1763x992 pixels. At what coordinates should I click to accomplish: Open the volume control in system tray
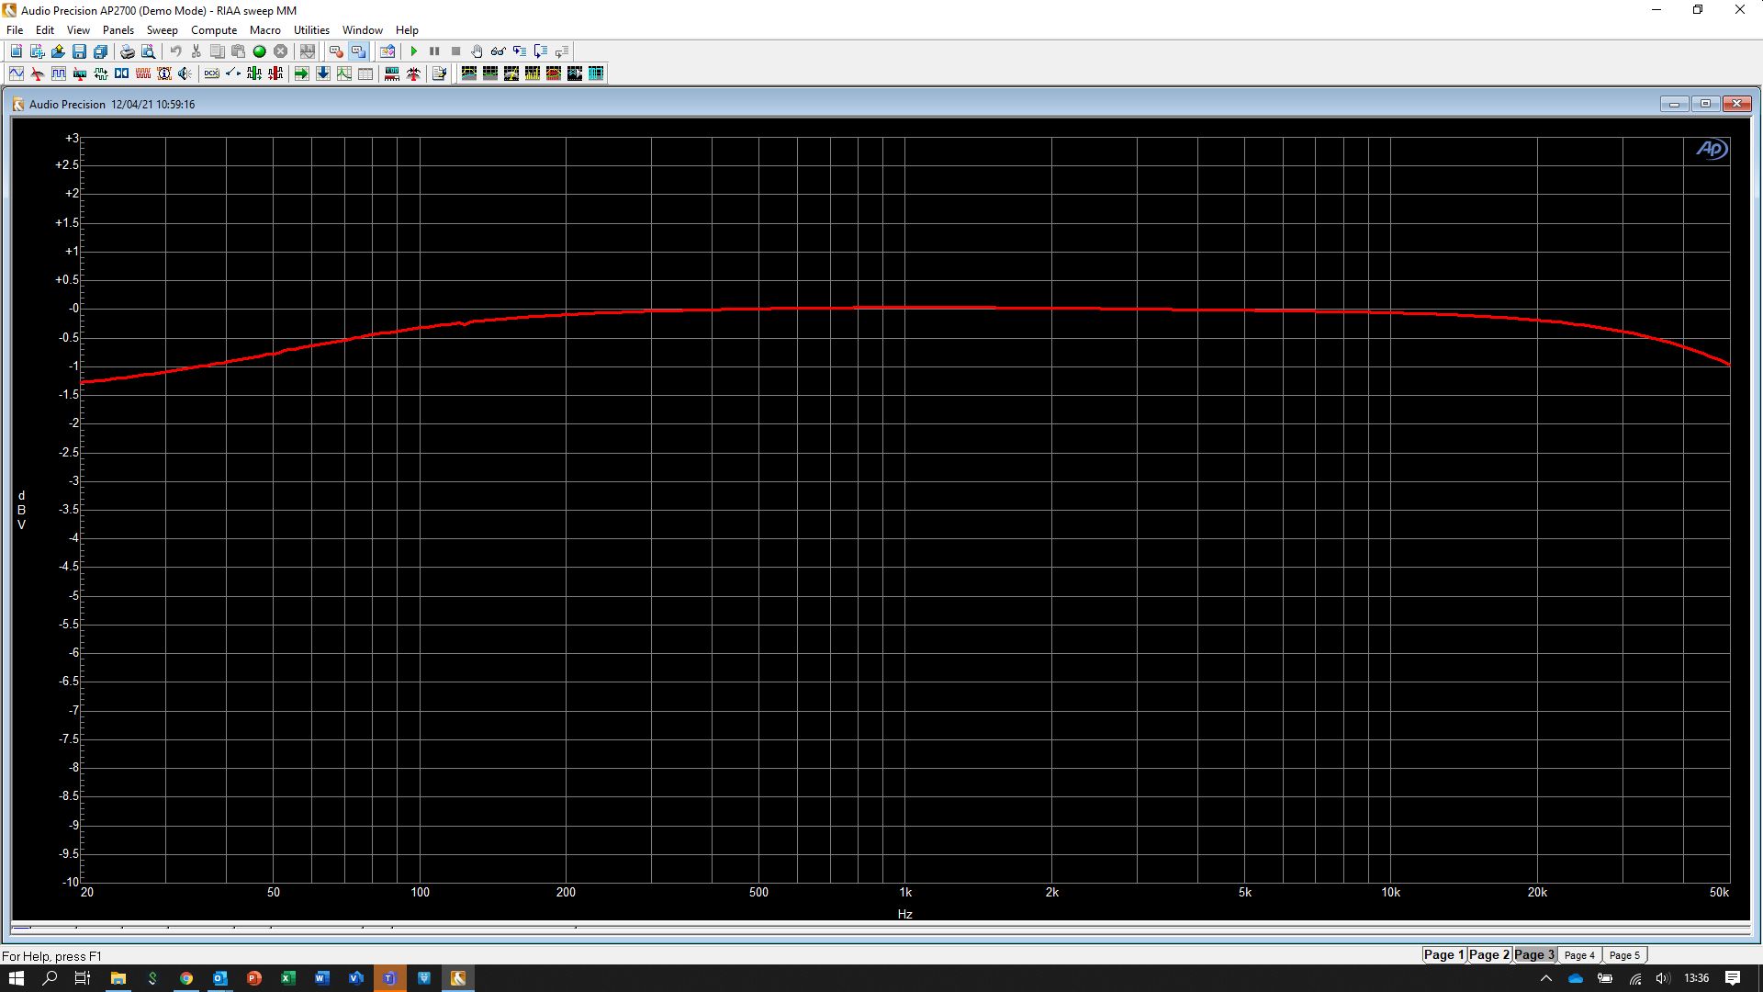click(x=1663, y=978)
